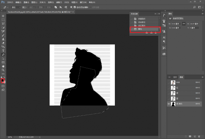
Task: Hide the 绿 拷贝 channel eye
Action: tap(169, 104)
